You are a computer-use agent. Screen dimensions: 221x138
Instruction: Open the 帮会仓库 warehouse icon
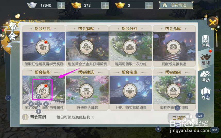tap(173, 47)
